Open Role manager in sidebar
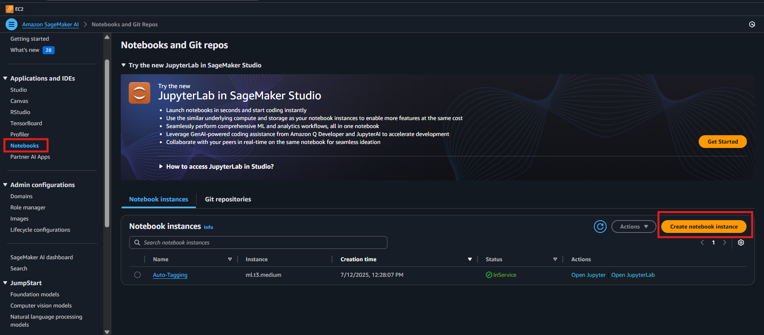 click(28, 207)
